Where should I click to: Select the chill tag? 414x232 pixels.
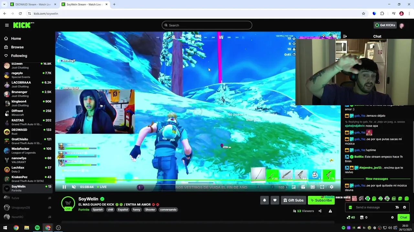point(110,210)
